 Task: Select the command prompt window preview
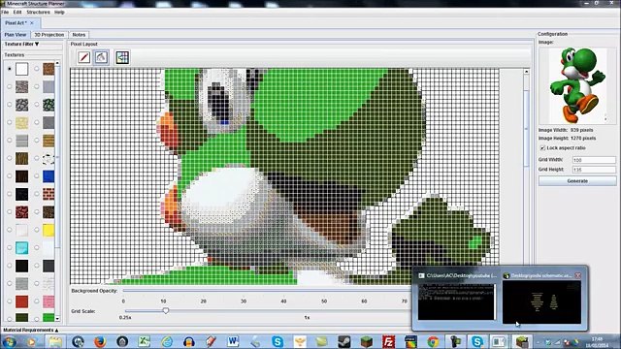pyautogui.click(x=456, y=301)
